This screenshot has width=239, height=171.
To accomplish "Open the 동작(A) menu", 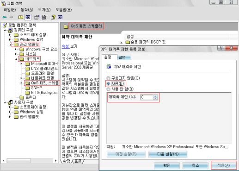I will [27, 10].
